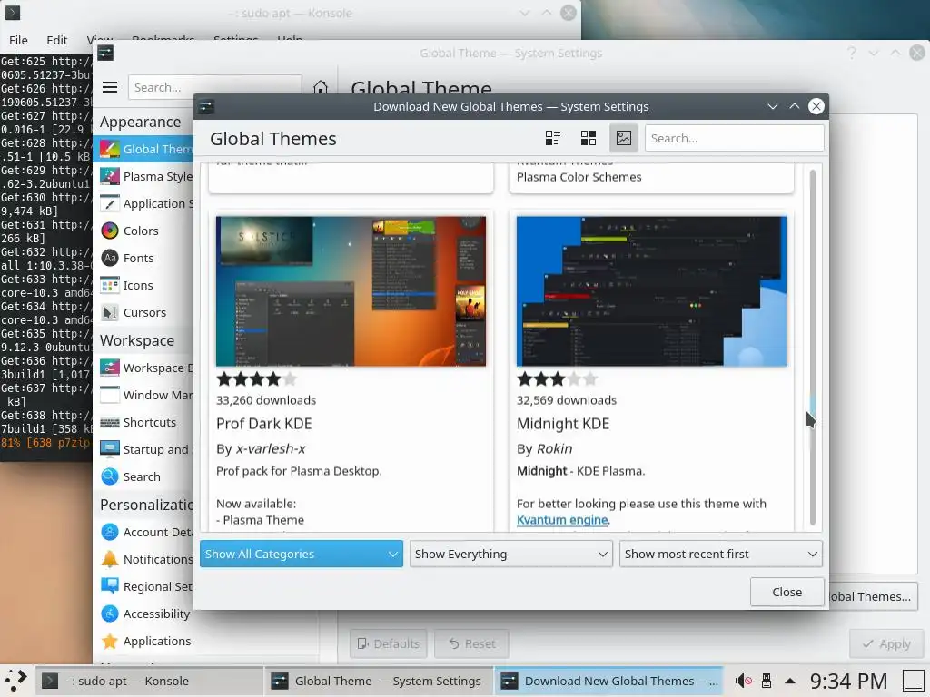Focus the System Settings sidebar search field
930x697 pixels.
(x=214, y=88)
